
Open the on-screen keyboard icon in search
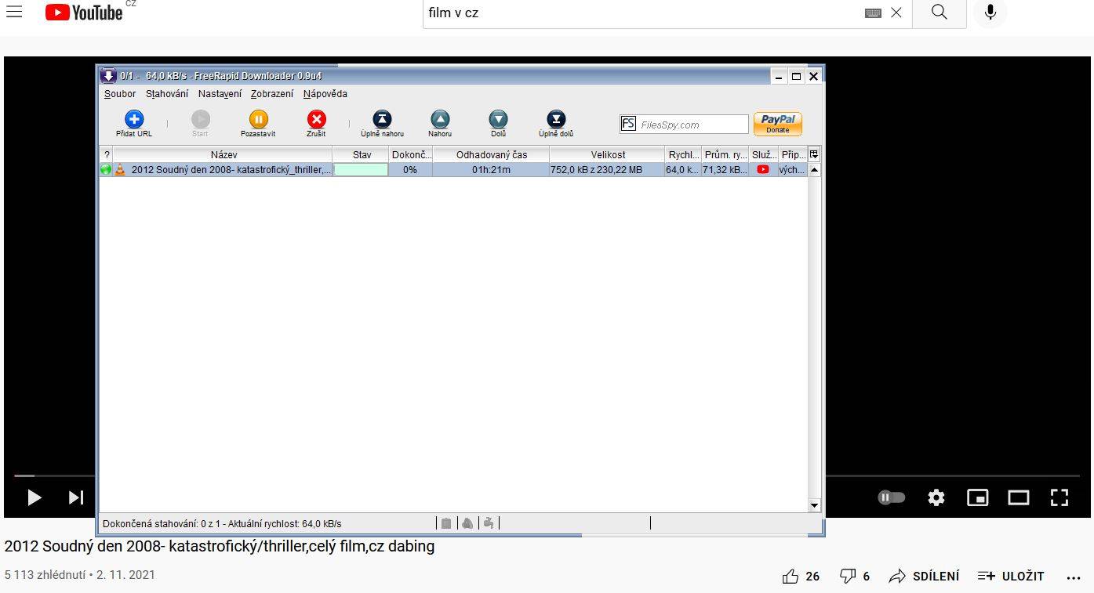(x=873, y=13)
